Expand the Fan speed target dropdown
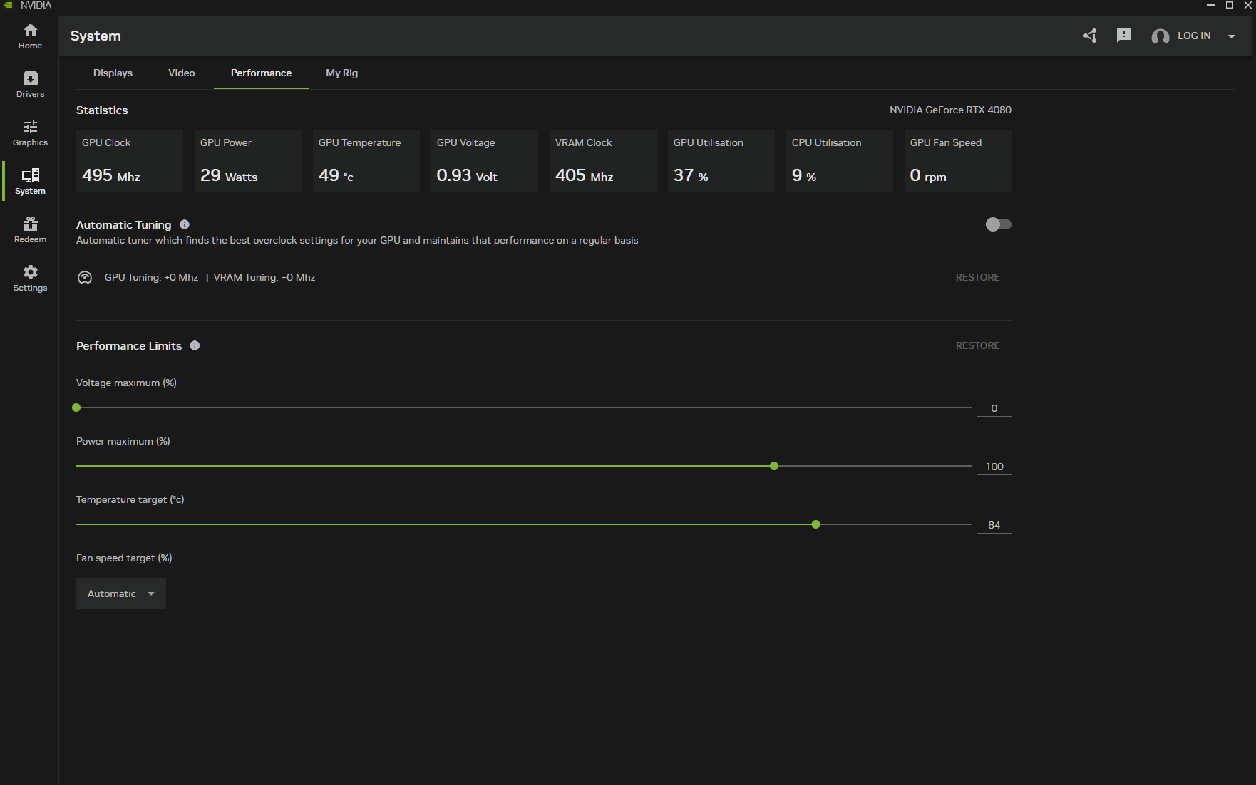Image resolution: width=1256 pixels, height=785 pixels. click(x=121, y=593)
